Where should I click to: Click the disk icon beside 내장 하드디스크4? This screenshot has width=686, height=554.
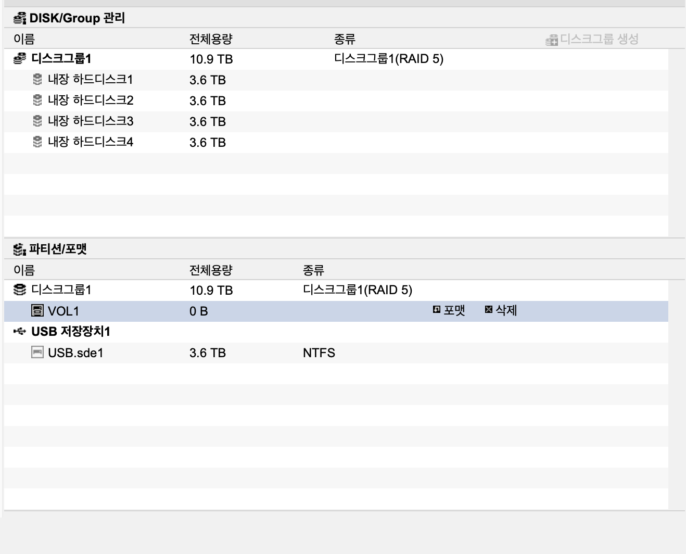37,142
